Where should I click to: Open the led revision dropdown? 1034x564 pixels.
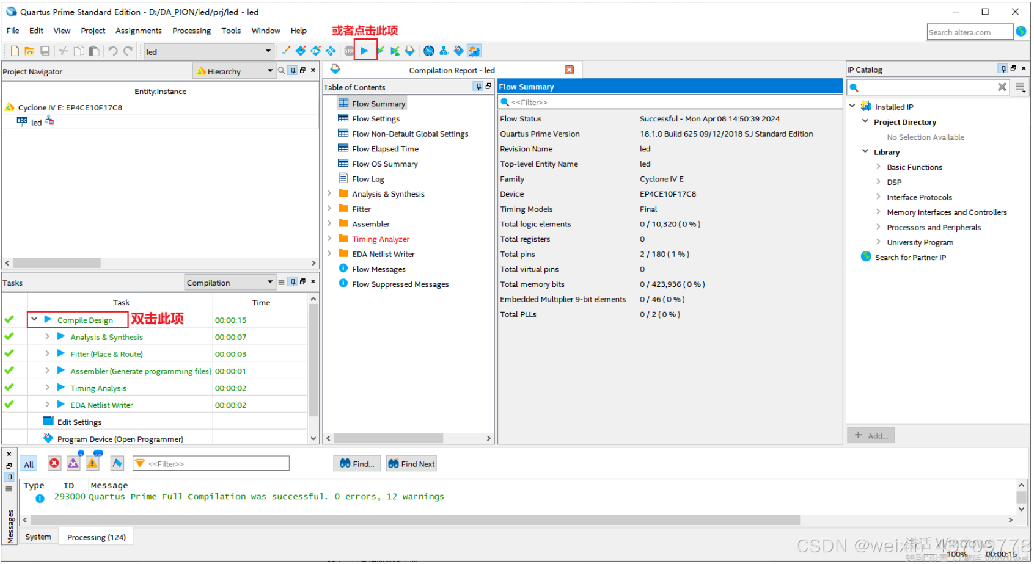click(208, 51)
